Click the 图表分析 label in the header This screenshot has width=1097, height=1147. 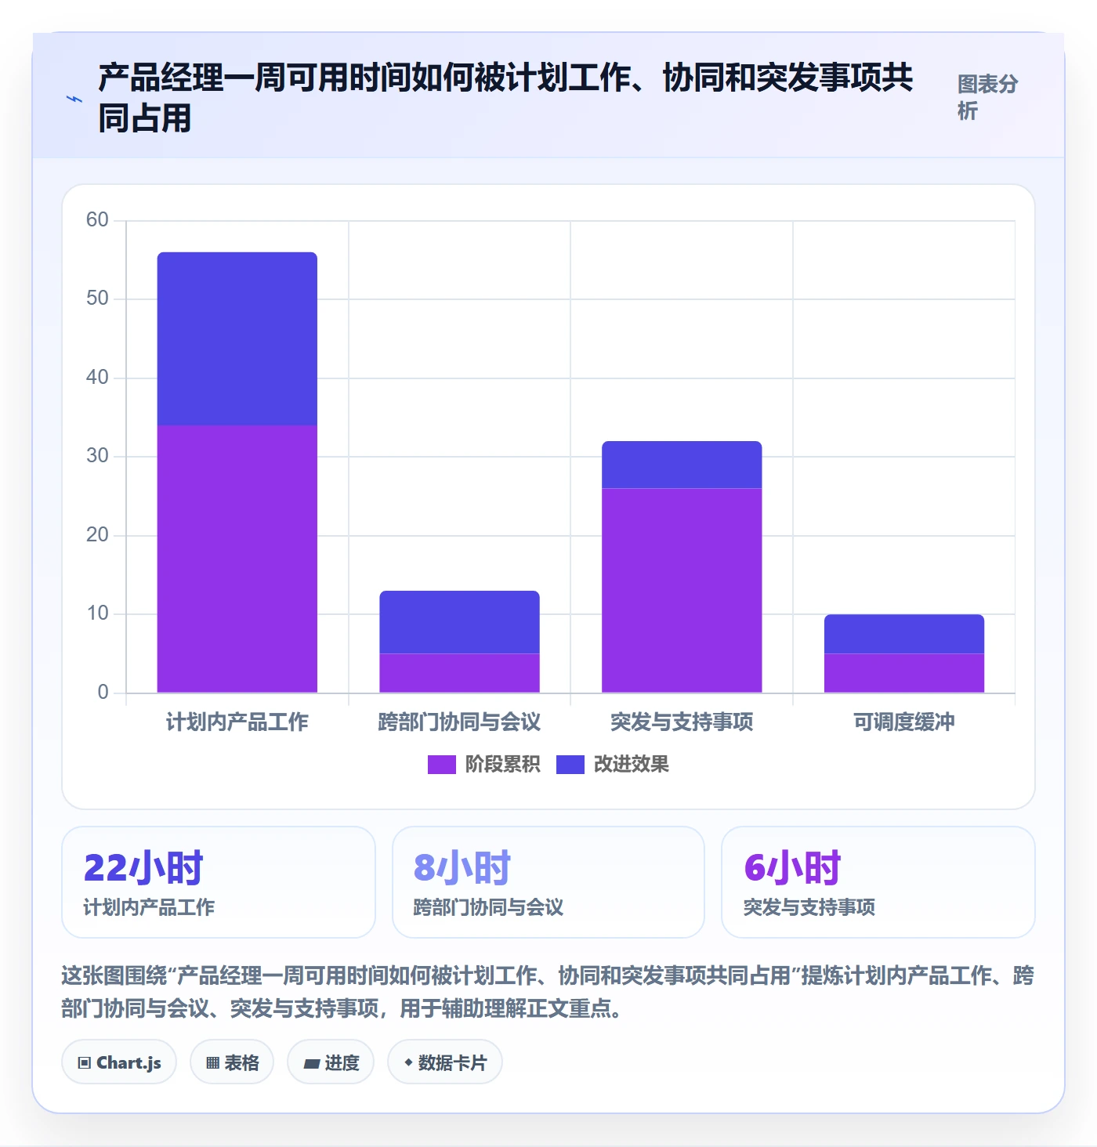pyautogui.click(x=987, y=97)
